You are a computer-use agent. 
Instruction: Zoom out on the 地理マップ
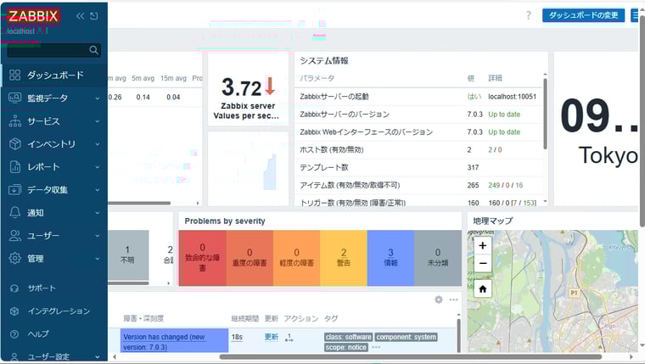pos(483,263)
